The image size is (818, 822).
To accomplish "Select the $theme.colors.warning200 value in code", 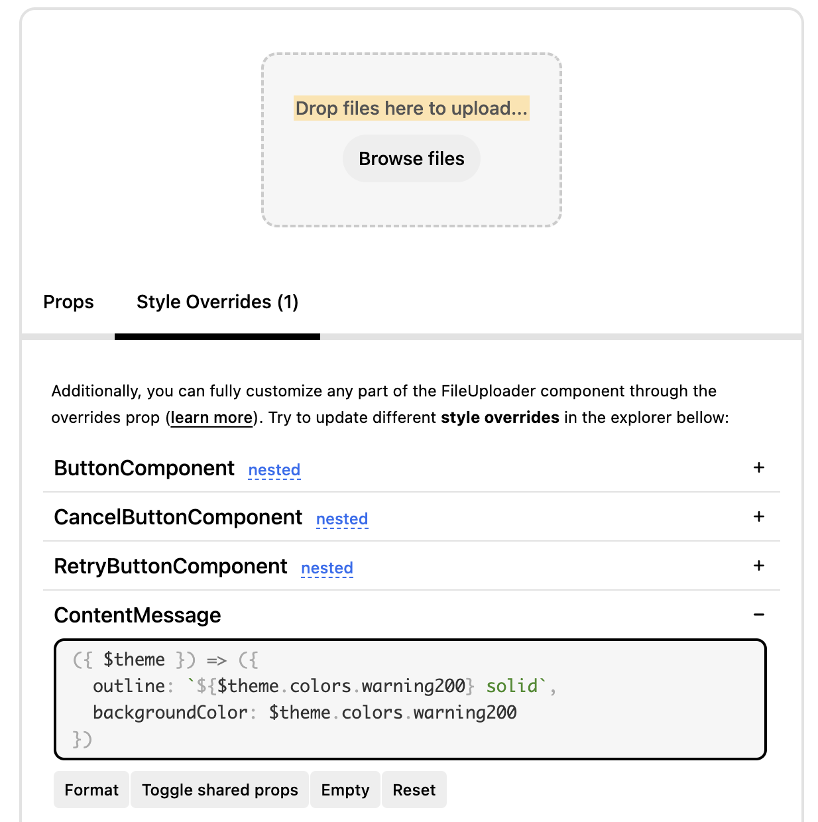I will 393,712.
